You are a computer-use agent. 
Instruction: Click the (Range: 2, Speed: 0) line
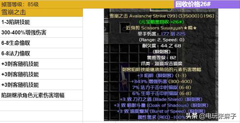tap(162, 40)
